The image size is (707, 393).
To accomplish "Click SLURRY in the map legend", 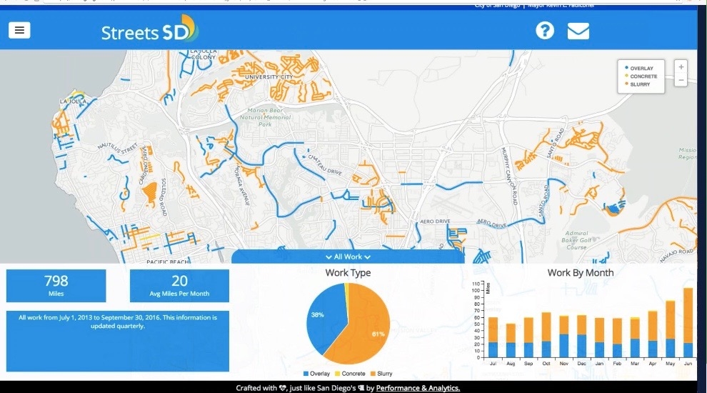I will click(638, 84).
